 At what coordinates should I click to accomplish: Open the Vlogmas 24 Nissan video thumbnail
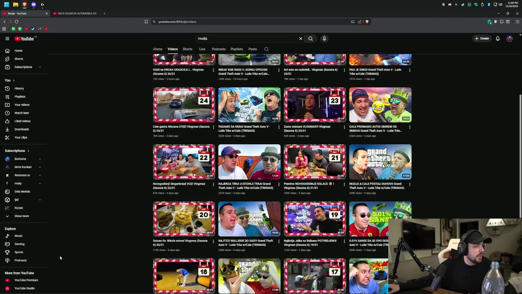pos(184,105)
